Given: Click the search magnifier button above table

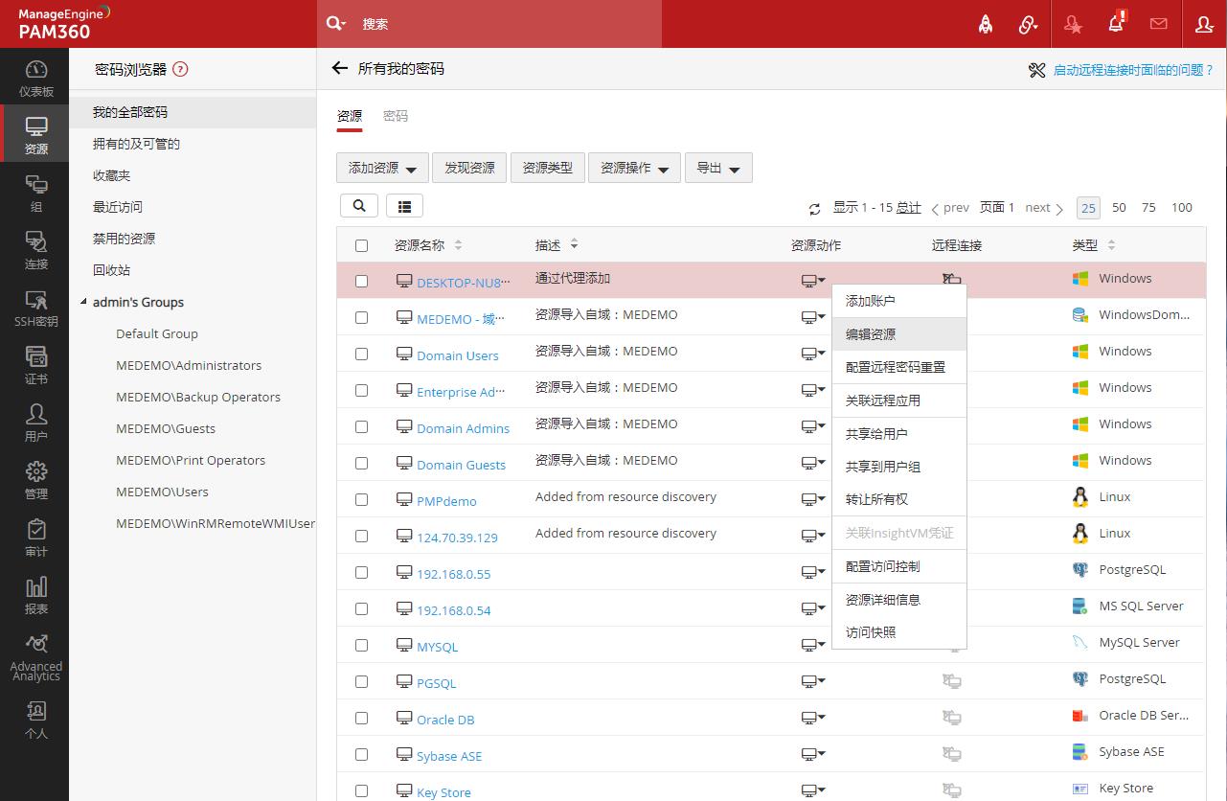Looking at the screenshot, I should tap(359, 206).
